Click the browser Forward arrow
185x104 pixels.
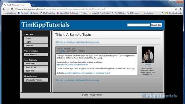(x=8, y=9)
